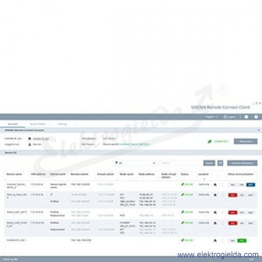Screen dimensions: 262x262
Task: Click the Logout icon in the top bar
Action: pos(225,117)
